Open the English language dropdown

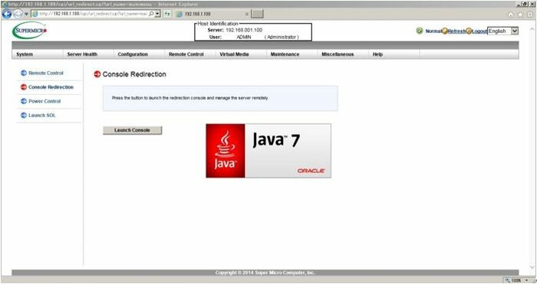[503, 31]
